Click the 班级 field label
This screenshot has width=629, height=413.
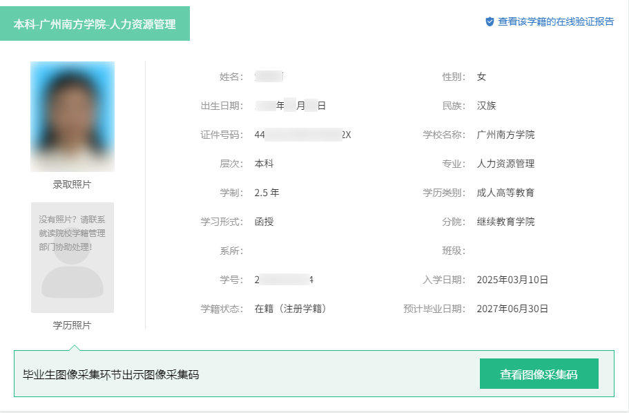[454, 251]
